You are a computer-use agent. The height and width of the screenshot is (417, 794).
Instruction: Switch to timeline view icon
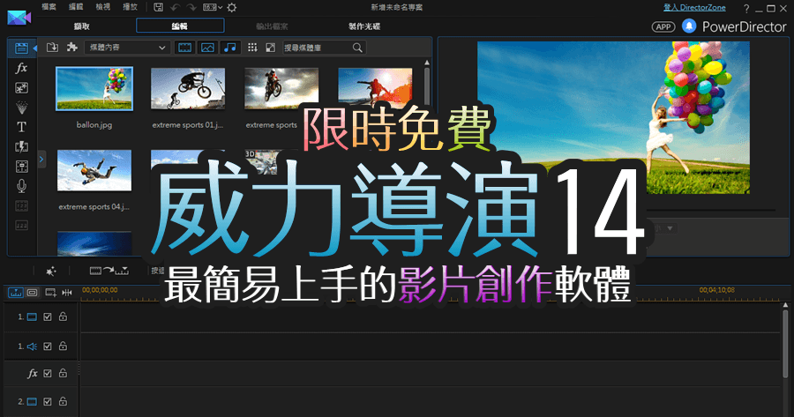click(x=16, y=293)
